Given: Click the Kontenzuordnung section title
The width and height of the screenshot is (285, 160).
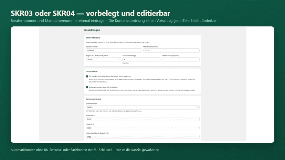Looking at the screenshot, I should [93, 99].
